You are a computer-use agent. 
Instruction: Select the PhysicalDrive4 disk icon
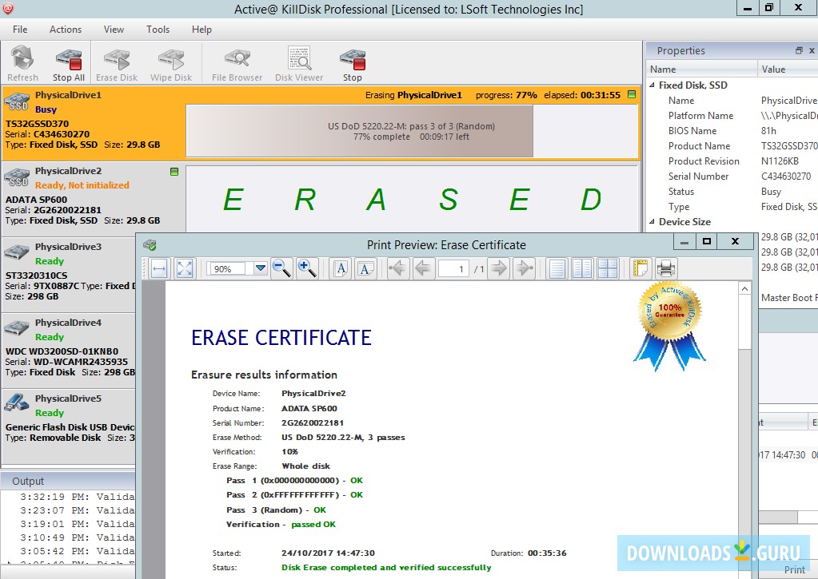[18, 329]
